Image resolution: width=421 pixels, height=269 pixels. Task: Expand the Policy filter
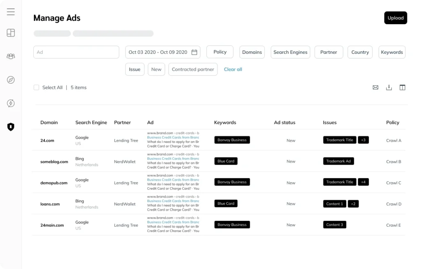pyautogui.click(x=220, y=52)
